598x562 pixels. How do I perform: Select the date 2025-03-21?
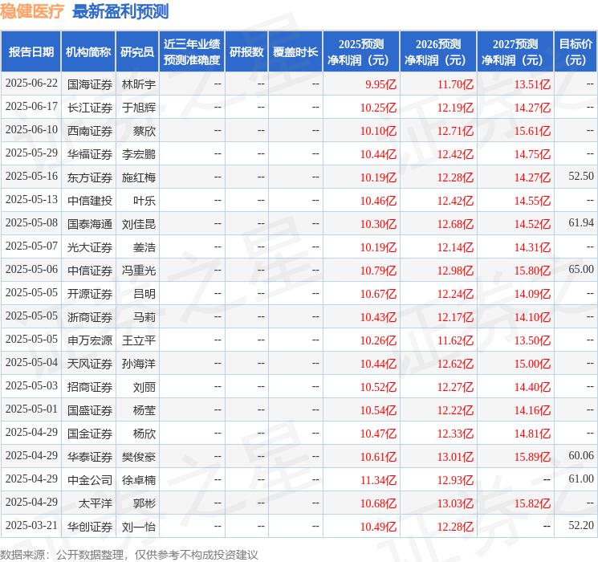click(31, 525)
